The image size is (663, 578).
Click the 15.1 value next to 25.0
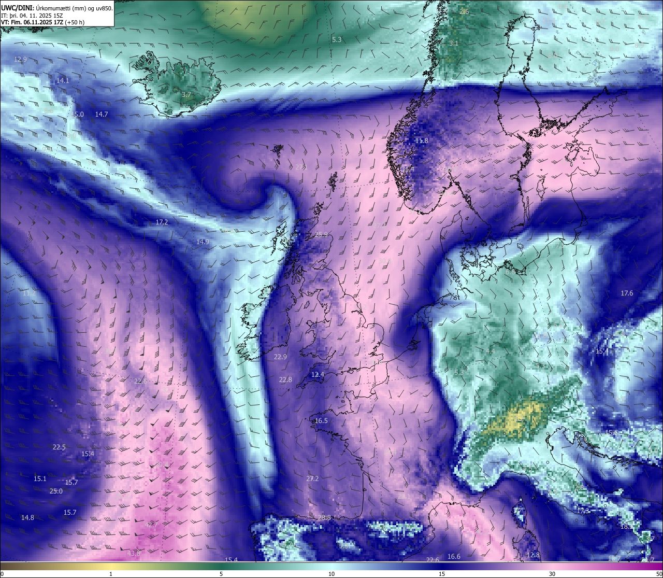click(x=40, y=478)
